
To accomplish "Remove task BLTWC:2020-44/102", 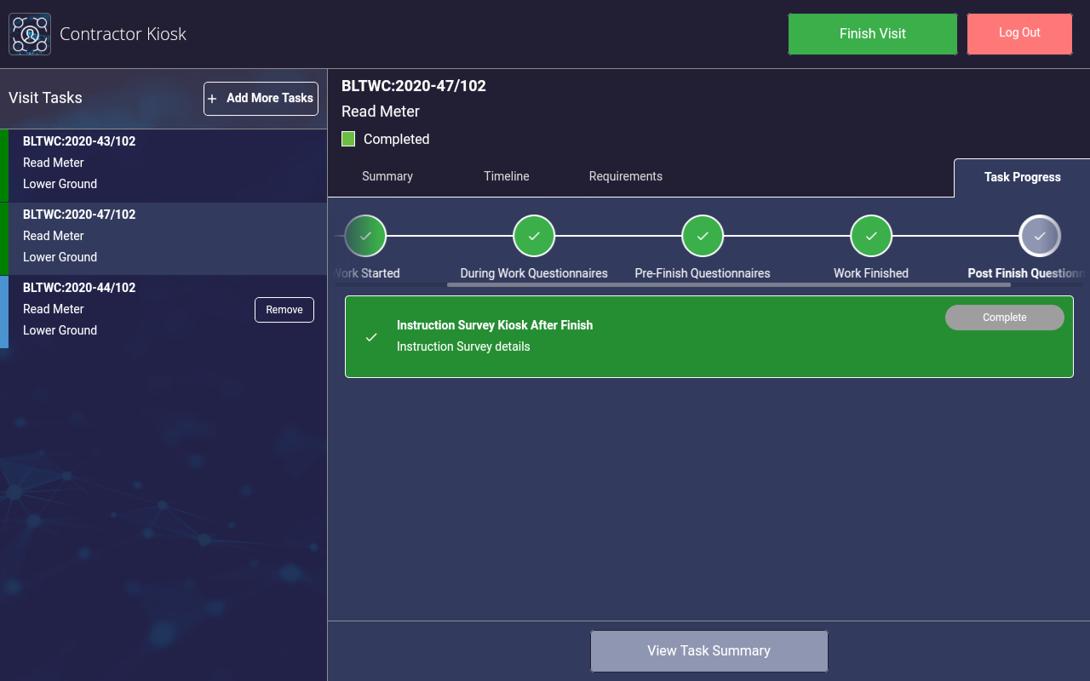I will coord(284,310).
